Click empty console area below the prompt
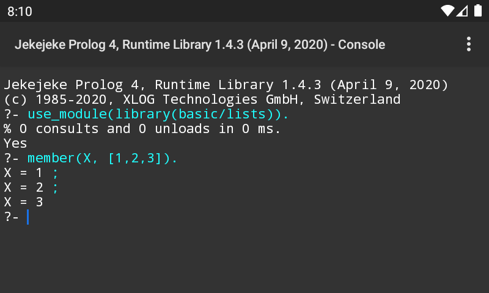489x293 pixels. [244, 258]
